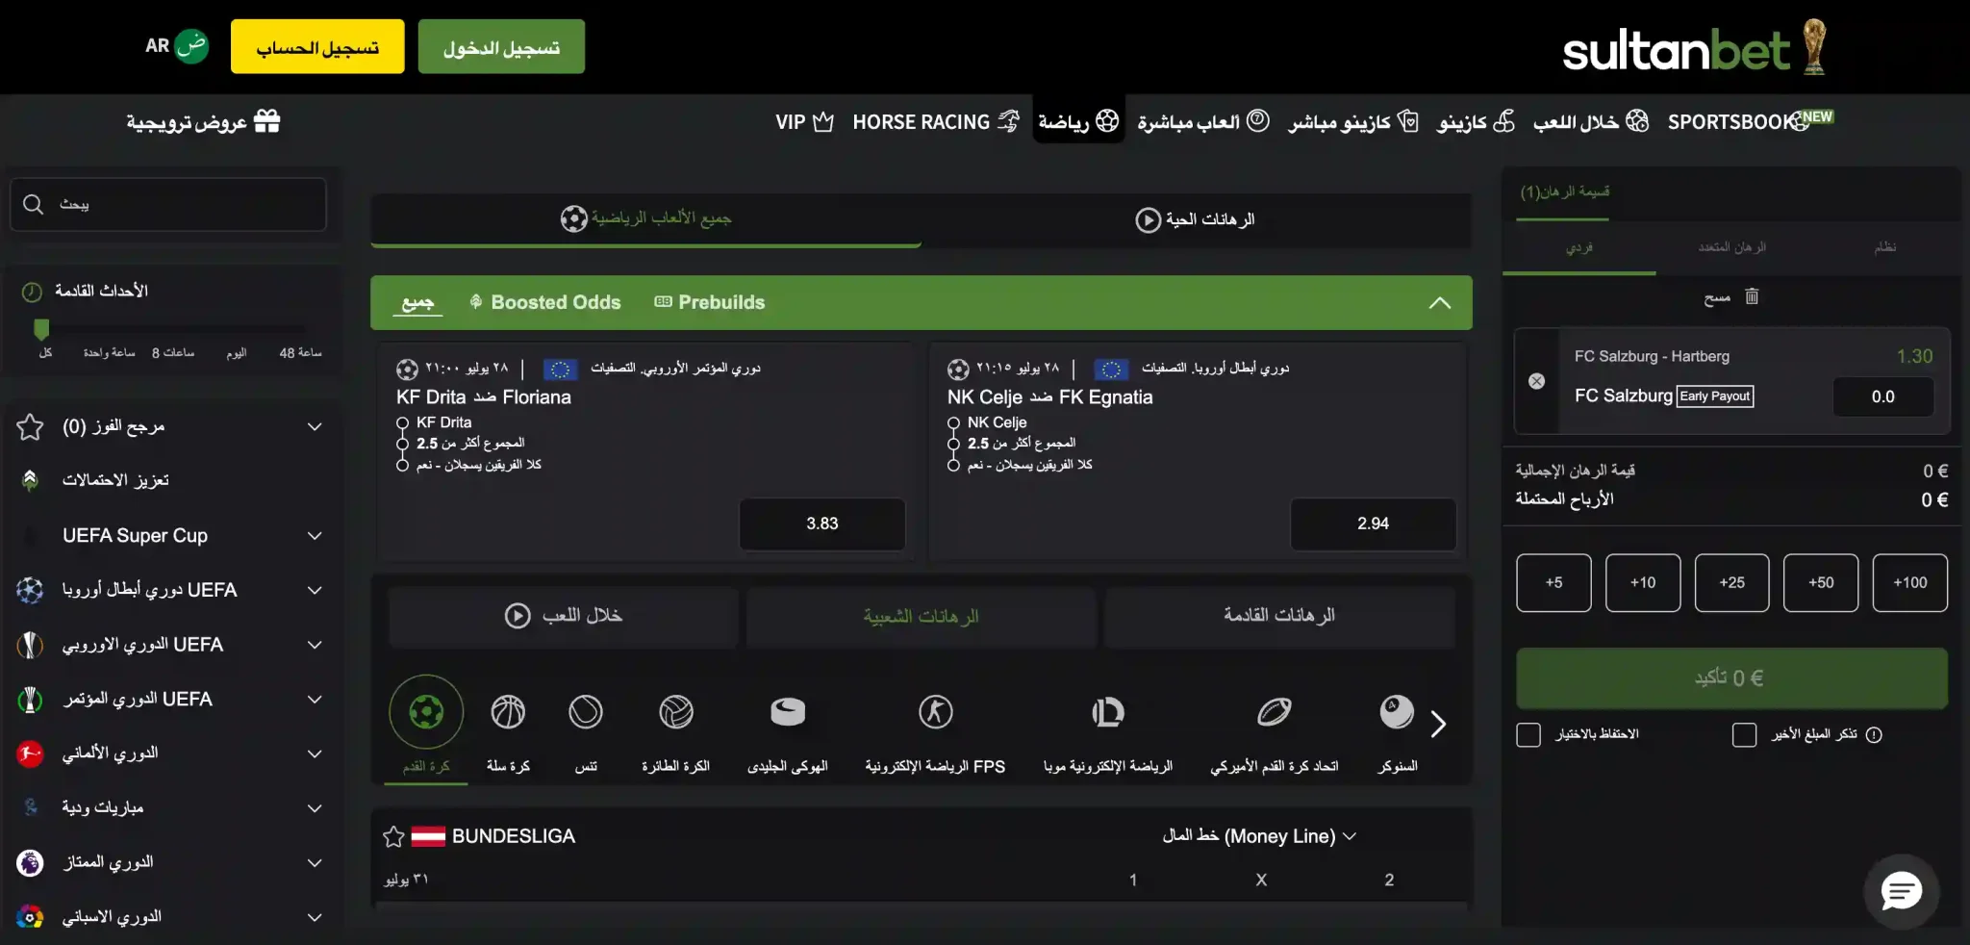Select the in-play bets tab
This screenshot has width=1970, height=945.
564,616
